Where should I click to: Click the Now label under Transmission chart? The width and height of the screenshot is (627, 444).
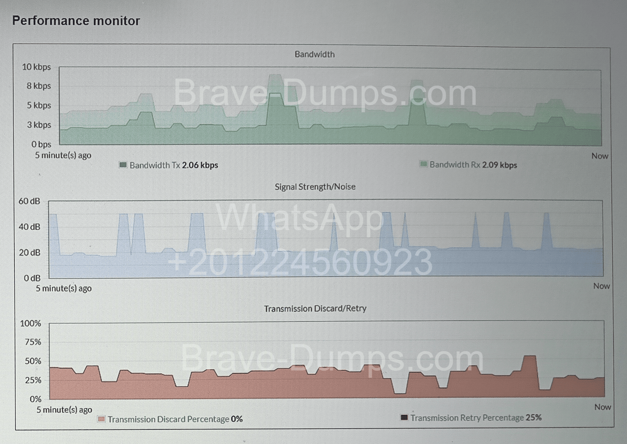602,407
